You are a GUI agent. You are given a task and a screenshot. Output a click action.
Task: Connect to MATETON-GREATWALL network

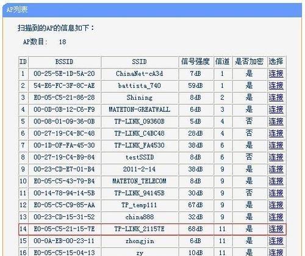pos(276,109)
